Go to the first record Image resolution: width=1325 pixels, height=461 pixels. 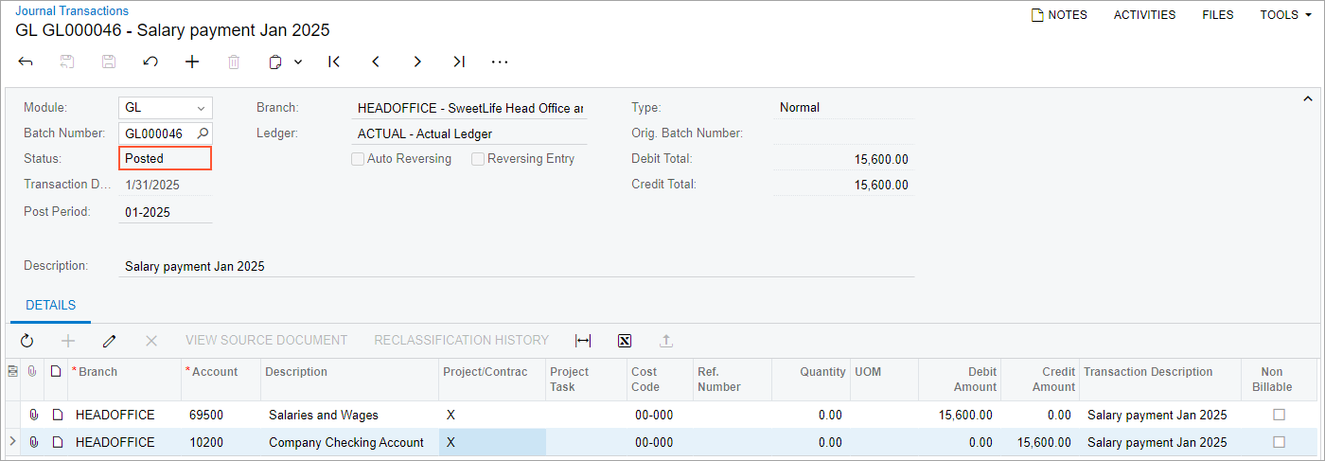tap(334, 62)
